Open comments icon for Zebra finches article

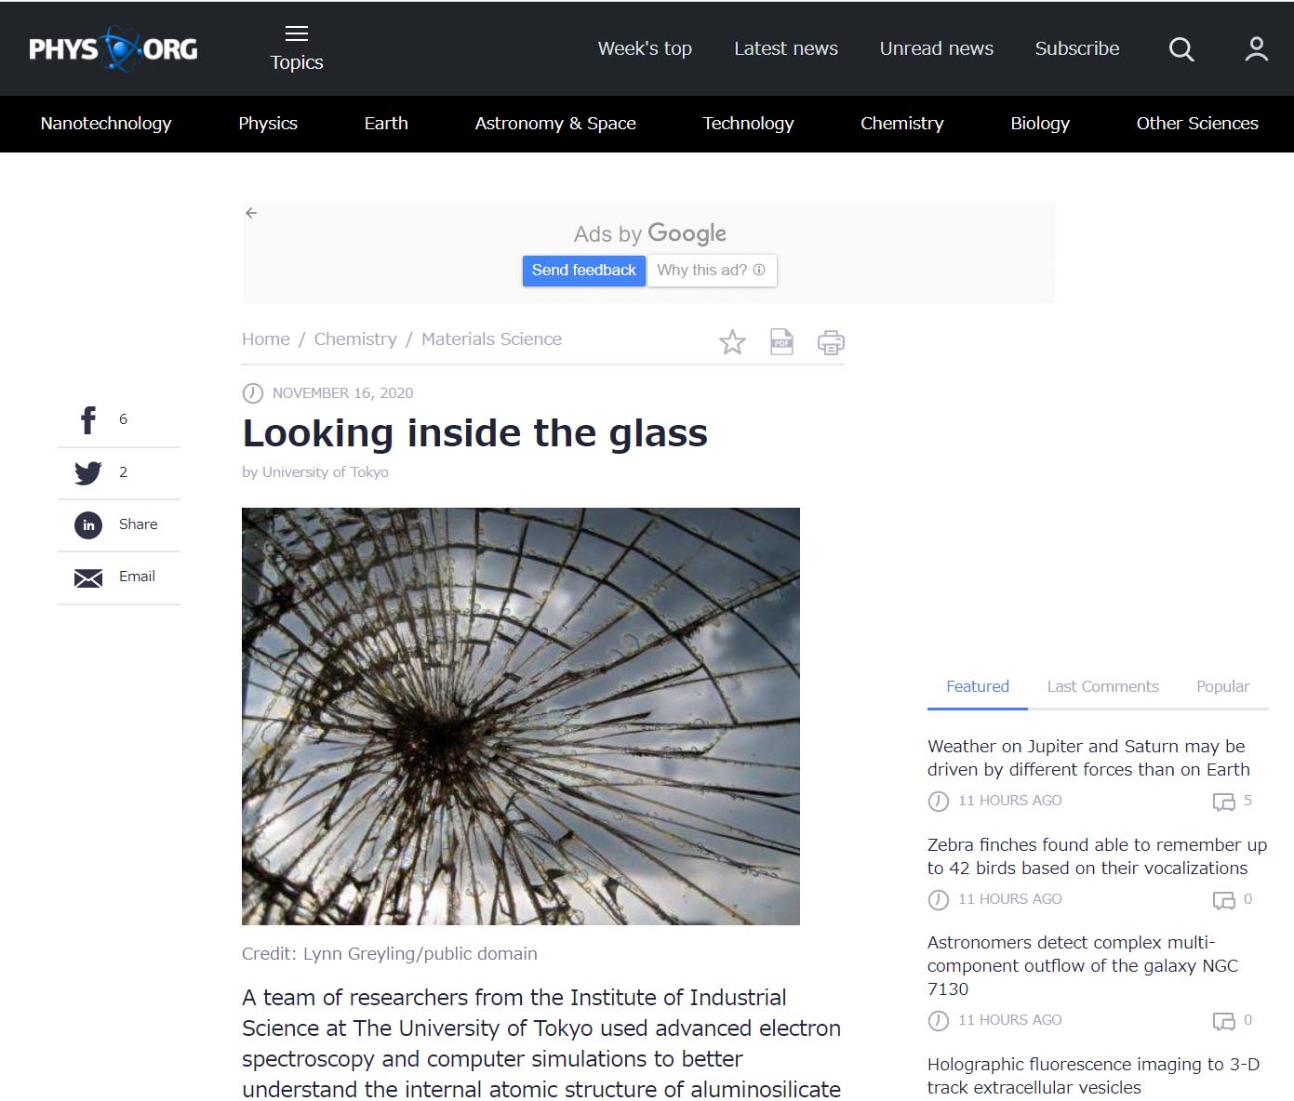[x=1224, y=900]
